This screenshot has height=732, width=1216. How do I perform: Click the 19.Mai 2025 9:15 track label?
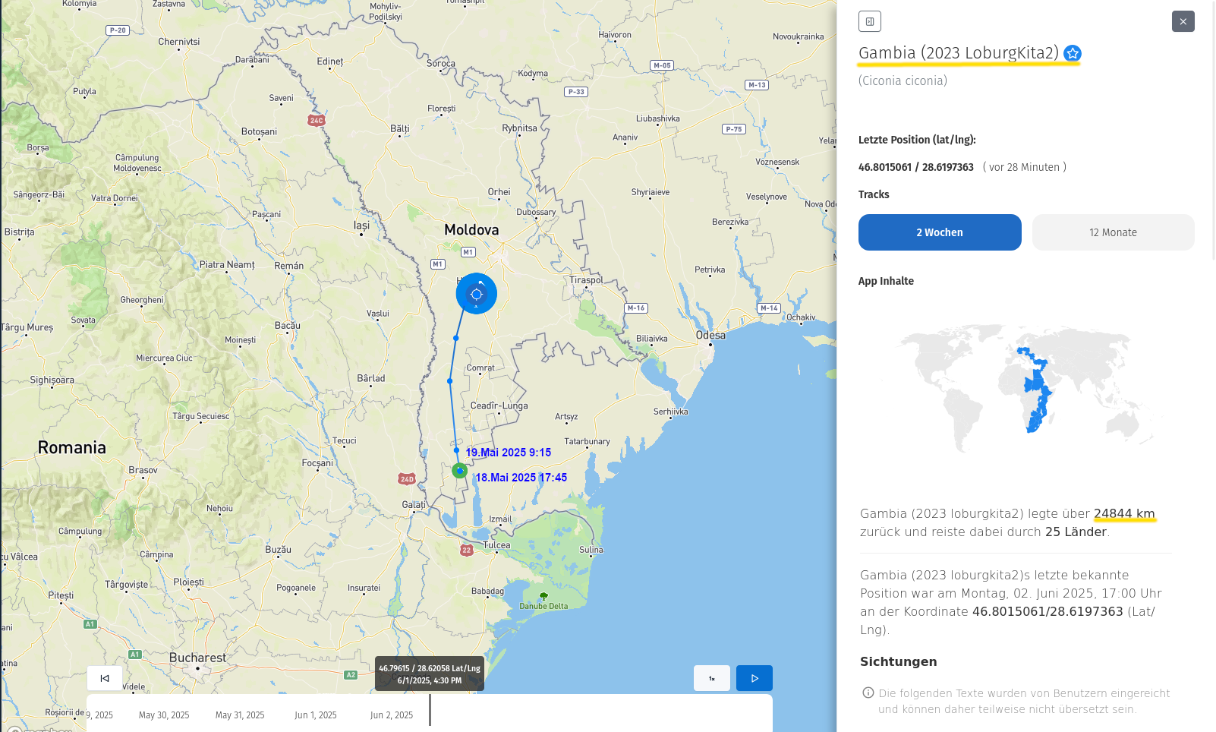509,453
